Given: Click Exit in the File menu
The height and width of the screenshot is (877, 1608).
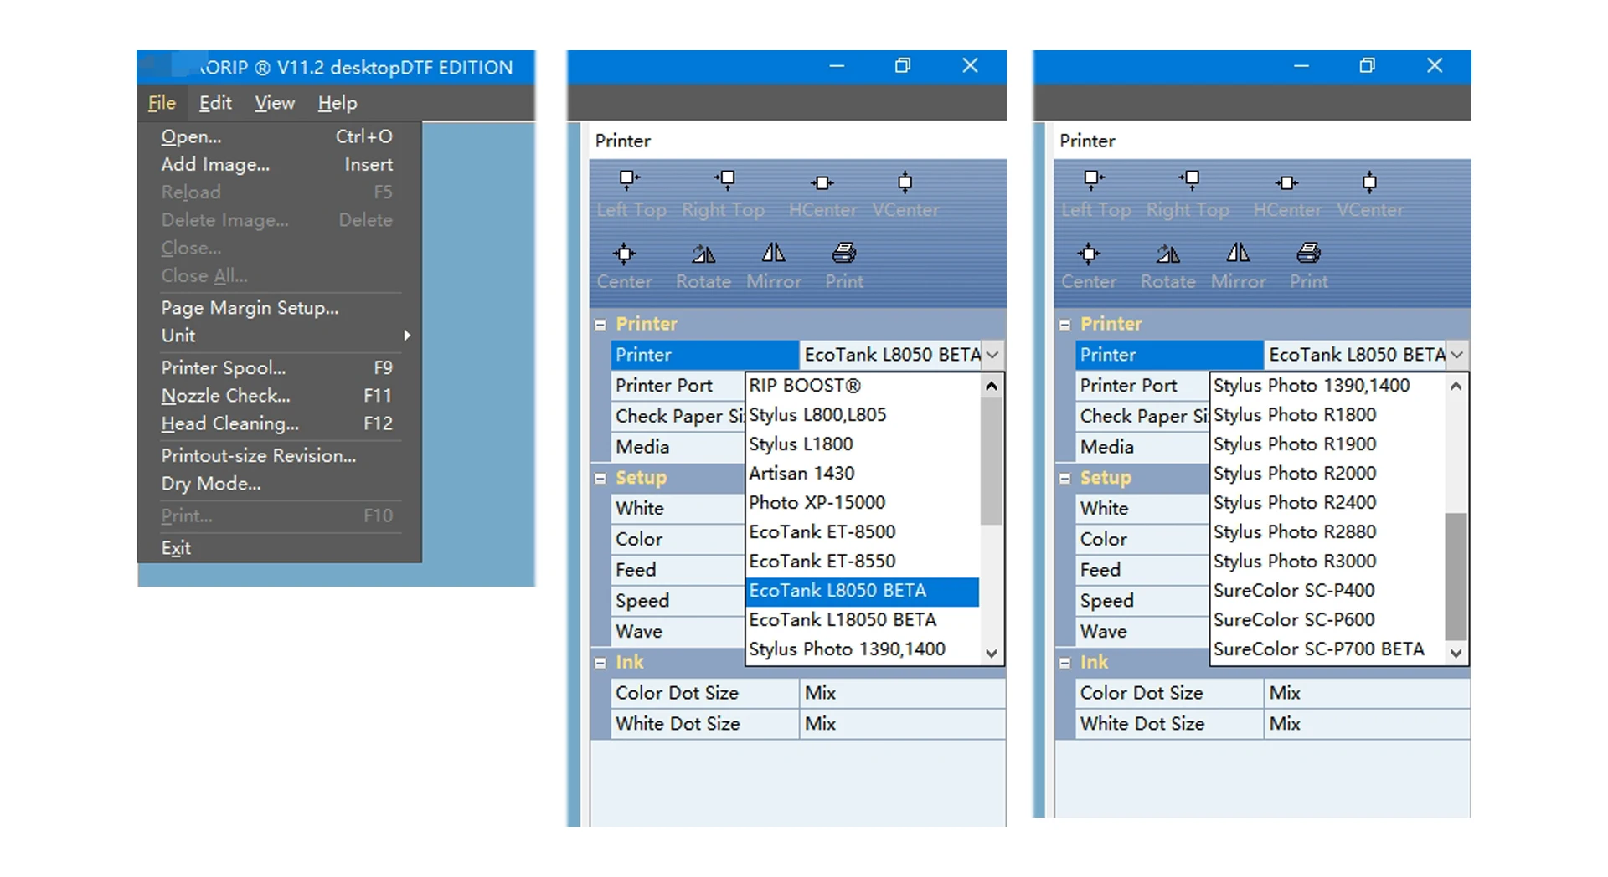Looking at the screenshot, I should pos(277,548).
